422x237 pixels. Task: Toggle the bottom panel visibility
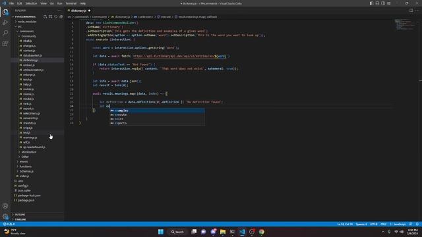tap(377, 3)
